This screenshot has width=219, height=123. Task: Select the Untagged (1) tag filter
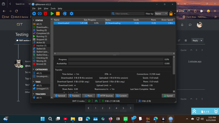(x=41, y=89)
